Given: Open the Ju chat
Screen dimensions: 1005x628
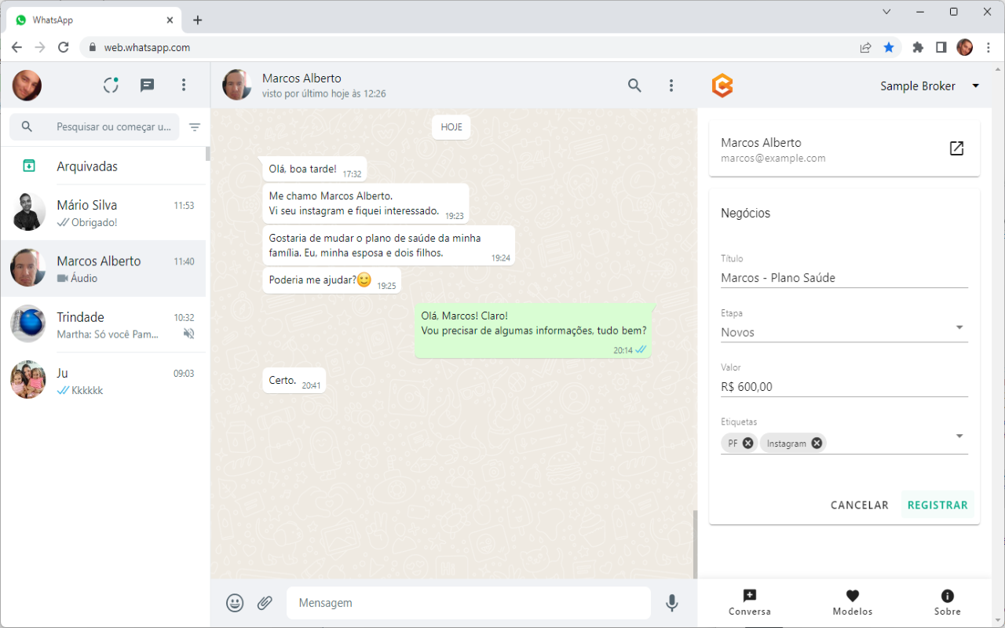Looking at the screenshot, I should click(103, 381).
